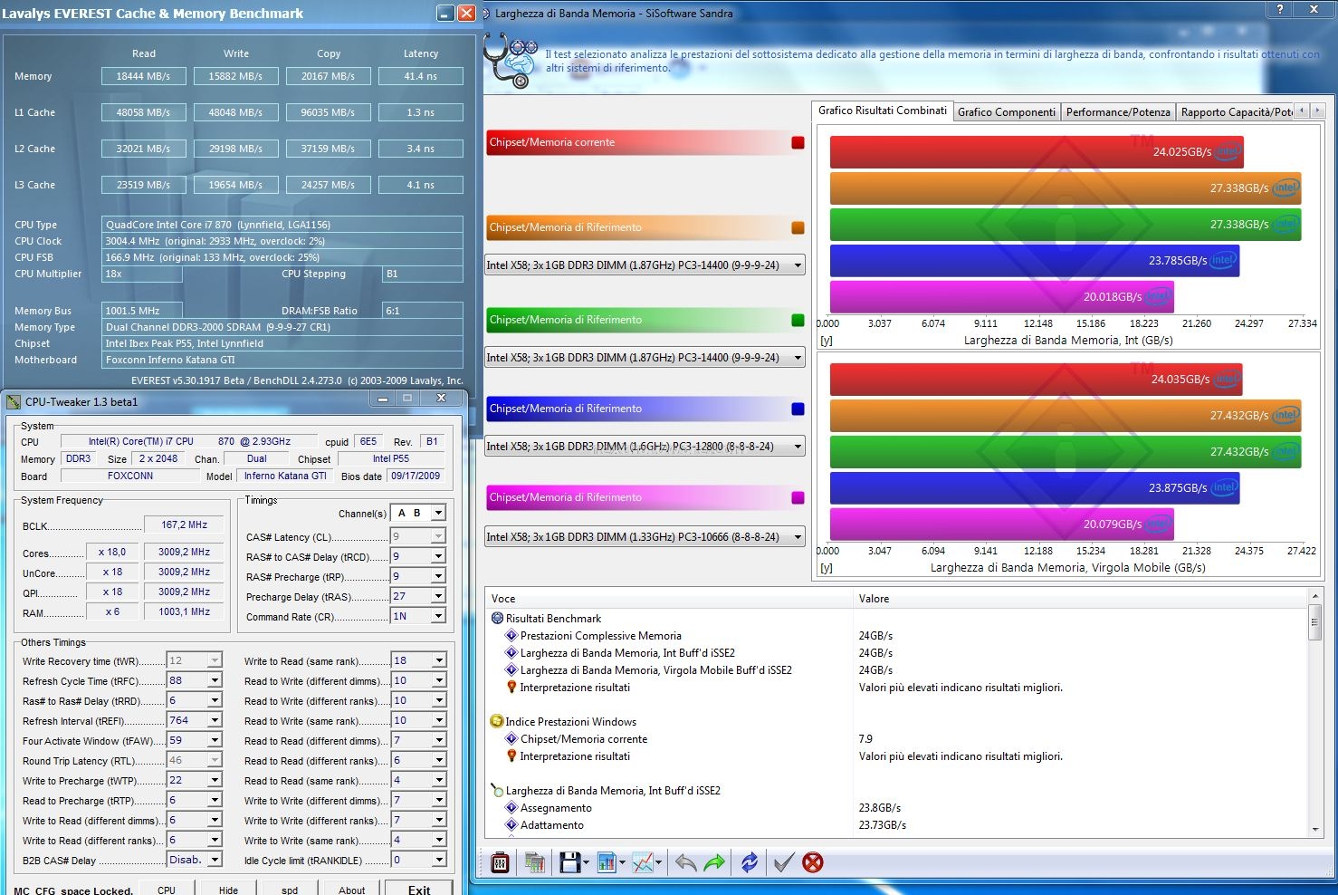The image size is (1338, 895).
Task: Open the options mixer icon in Sandra toolbar
Action: [x=500, y=862]
